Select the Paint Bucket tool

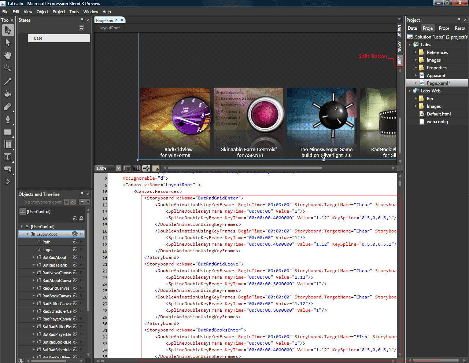tap(8, 94)
